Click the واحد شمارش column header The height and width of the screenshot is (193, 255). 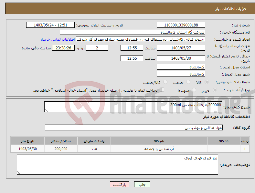[94, 141]
